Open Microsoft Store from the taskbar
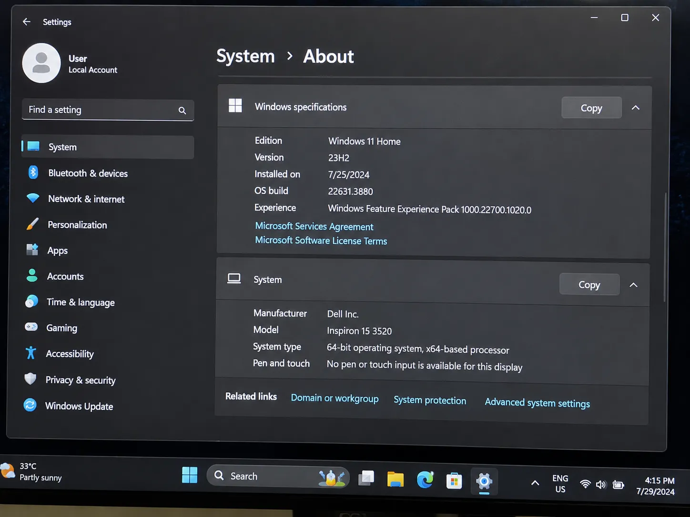 tap(454, 481)
